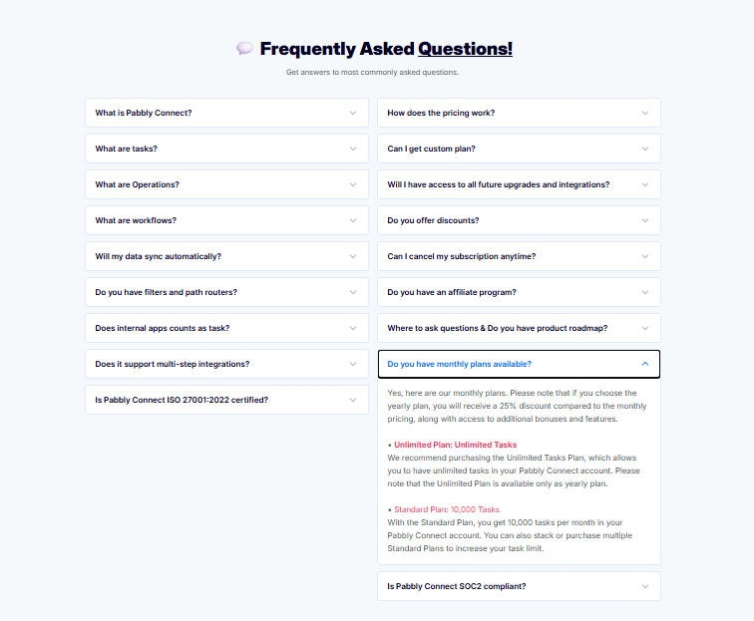754x621 pixels.
Task: Click chevron icon beside 'What are tasks?'
Action: [x=353, y=149]
